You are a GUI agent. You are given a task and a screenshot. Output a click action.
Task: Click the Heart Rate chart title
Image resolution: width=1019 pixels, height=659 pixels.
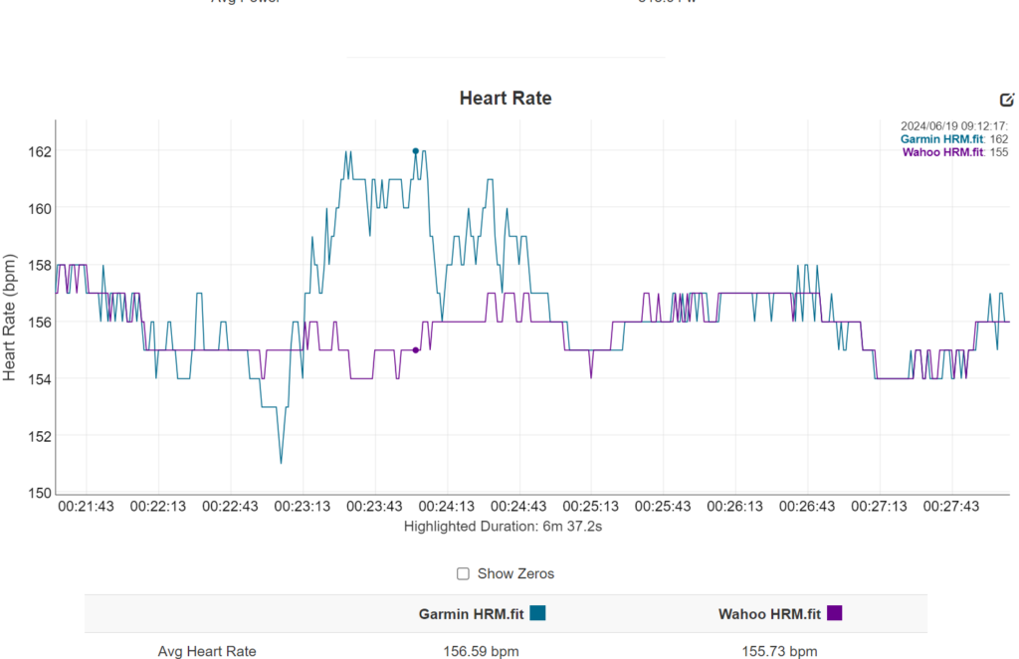pyautogui.click(x=505, y=99)
